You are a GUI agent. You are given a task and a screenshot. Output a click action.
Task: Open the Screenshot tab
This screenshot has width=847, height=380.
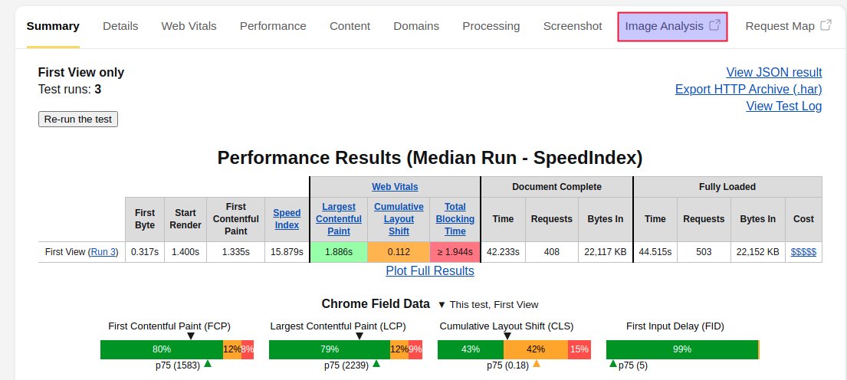point(573,26)
